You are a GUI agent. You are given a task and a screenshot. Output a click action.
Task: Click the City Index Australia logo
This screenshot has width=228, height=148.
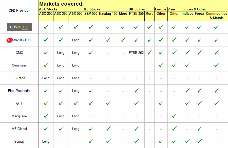(x=20, y=27)
